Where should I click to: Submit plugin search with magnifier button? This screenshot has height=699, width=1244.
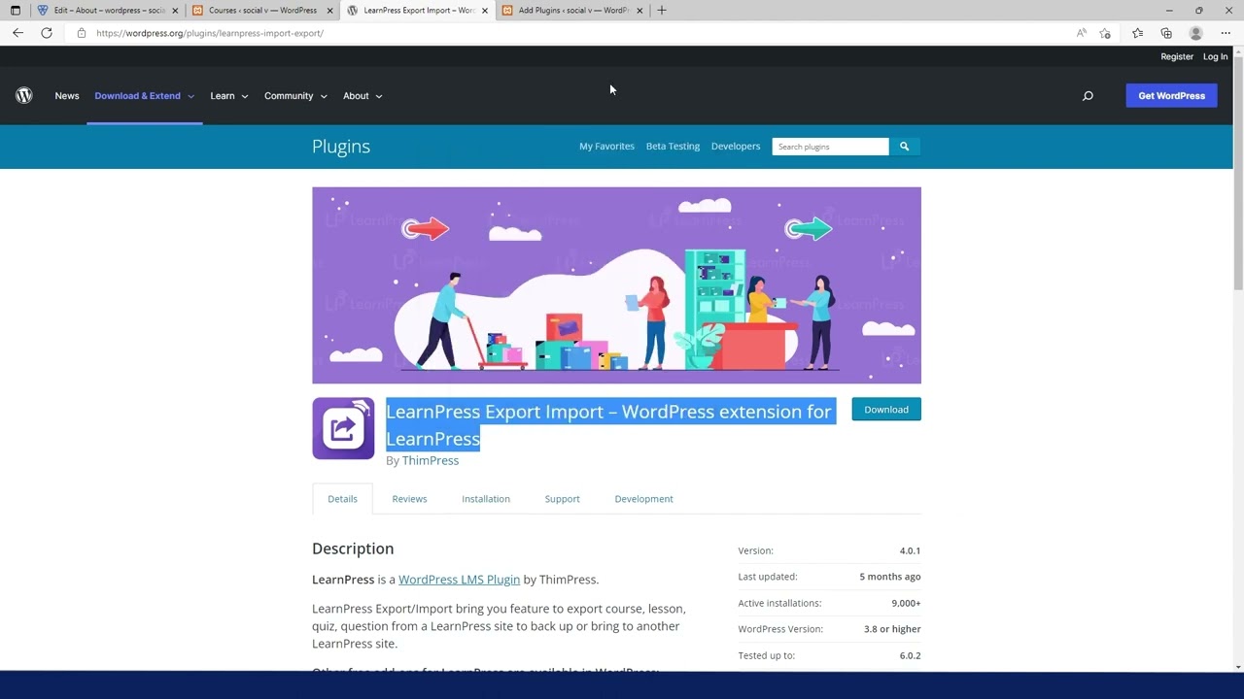(904, 147)
